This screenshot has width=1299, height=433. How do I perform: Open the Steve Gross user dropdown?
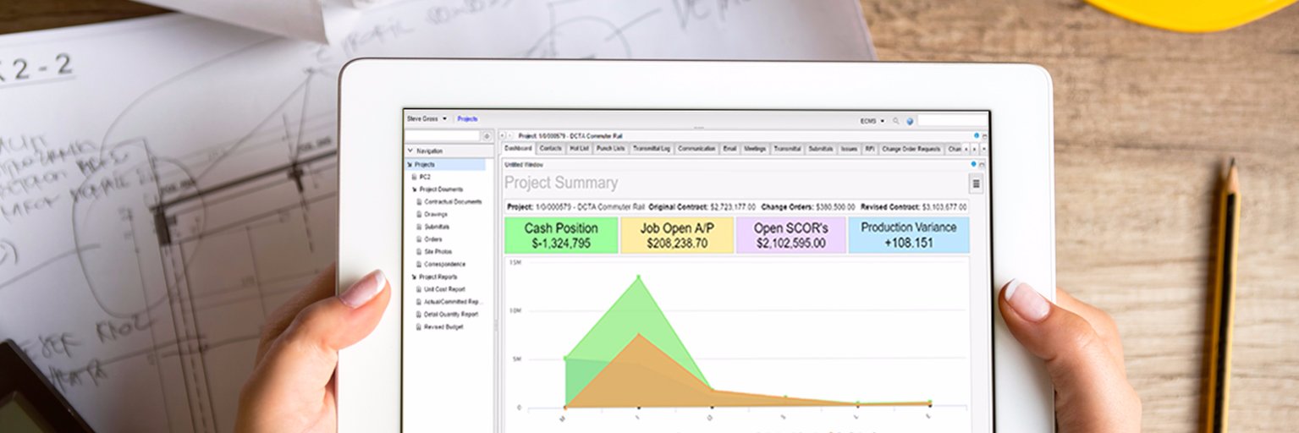[x=427, y=119]
